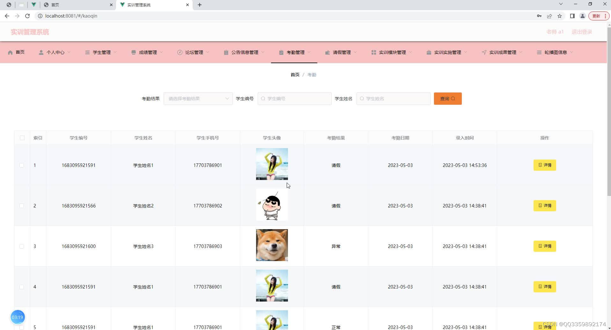The image size is (611, 330).
Task: Click the person icon beside 个人中心
Action: 41,52
